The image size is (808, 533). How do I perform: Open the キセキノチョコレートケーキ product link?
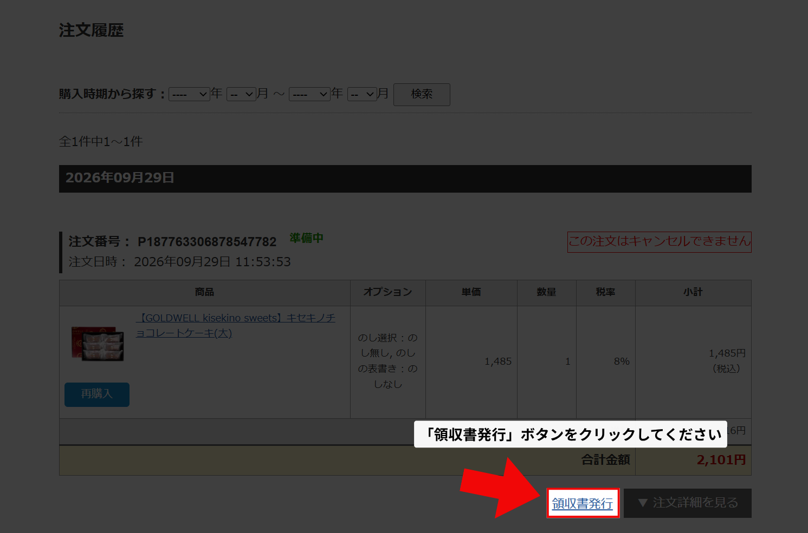click(x=236, y=325)
